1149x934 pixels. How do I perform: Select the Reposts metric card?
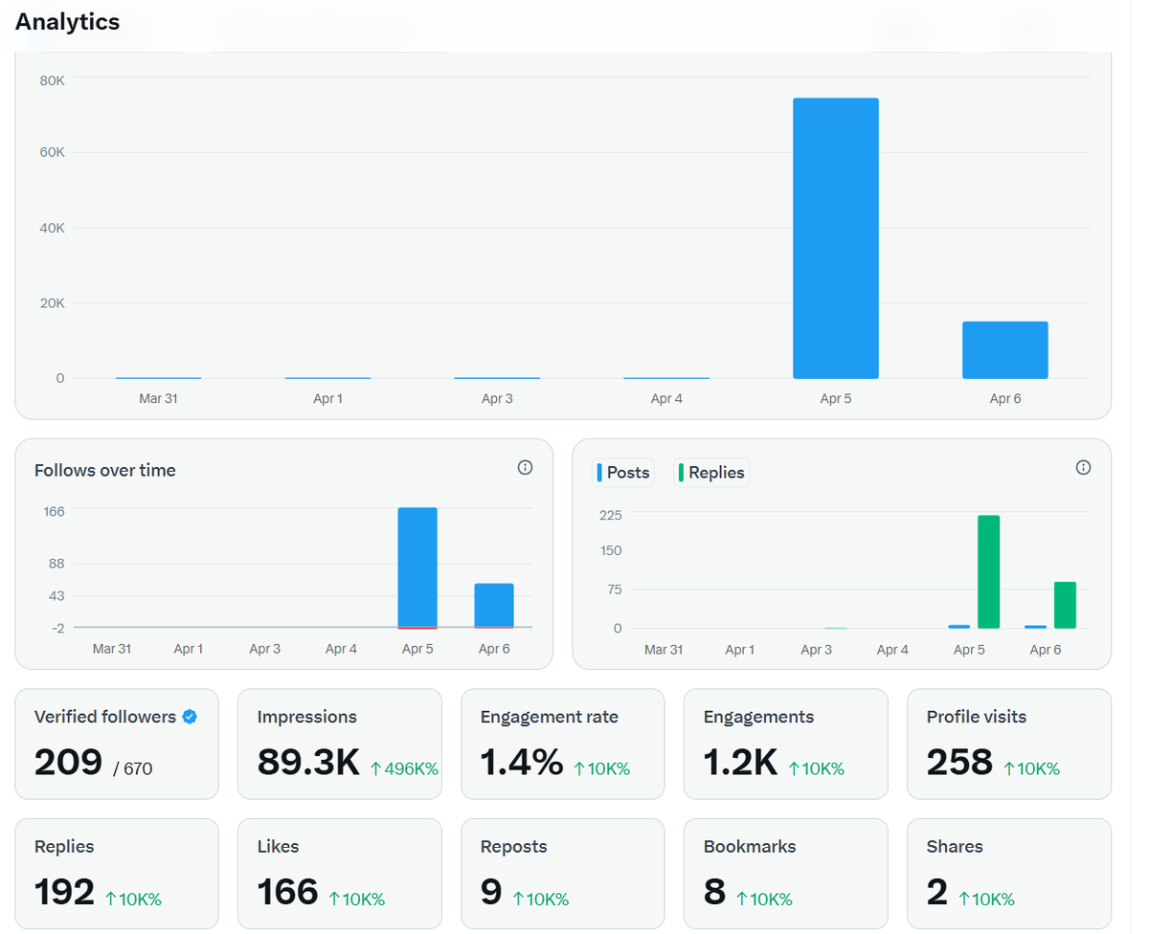(563, 874)
